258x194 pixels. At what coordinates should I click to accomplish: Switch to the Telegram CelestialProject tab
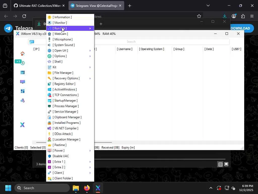click(x=96, y=6)
